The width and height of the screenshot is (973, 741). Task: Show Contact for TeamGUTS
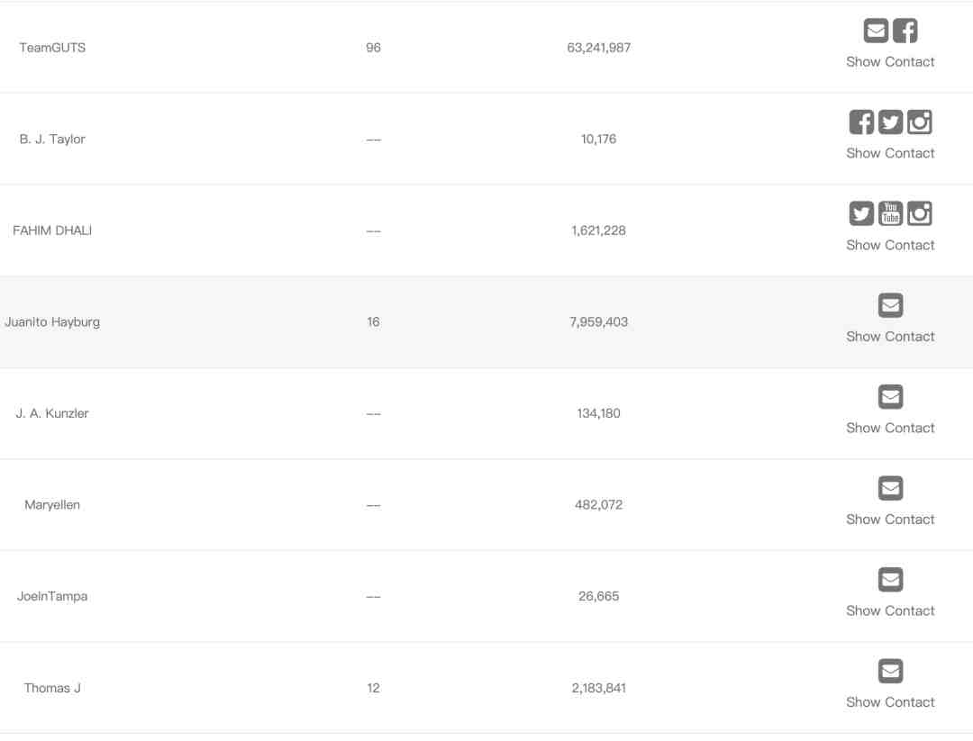click(890, 61)
